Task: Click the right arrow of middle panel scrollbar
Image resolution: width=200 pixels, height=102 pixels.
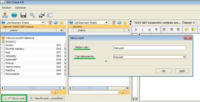Action: pyautogui.click(x=127, y=88)
